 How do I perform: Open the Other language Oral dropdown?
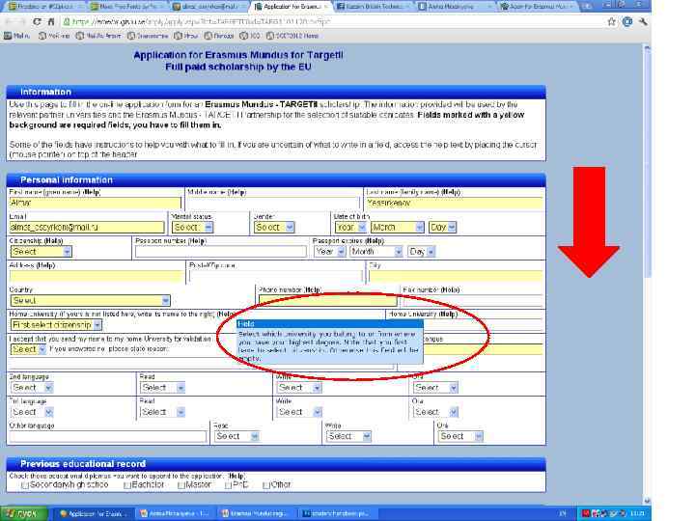(460, 436)
